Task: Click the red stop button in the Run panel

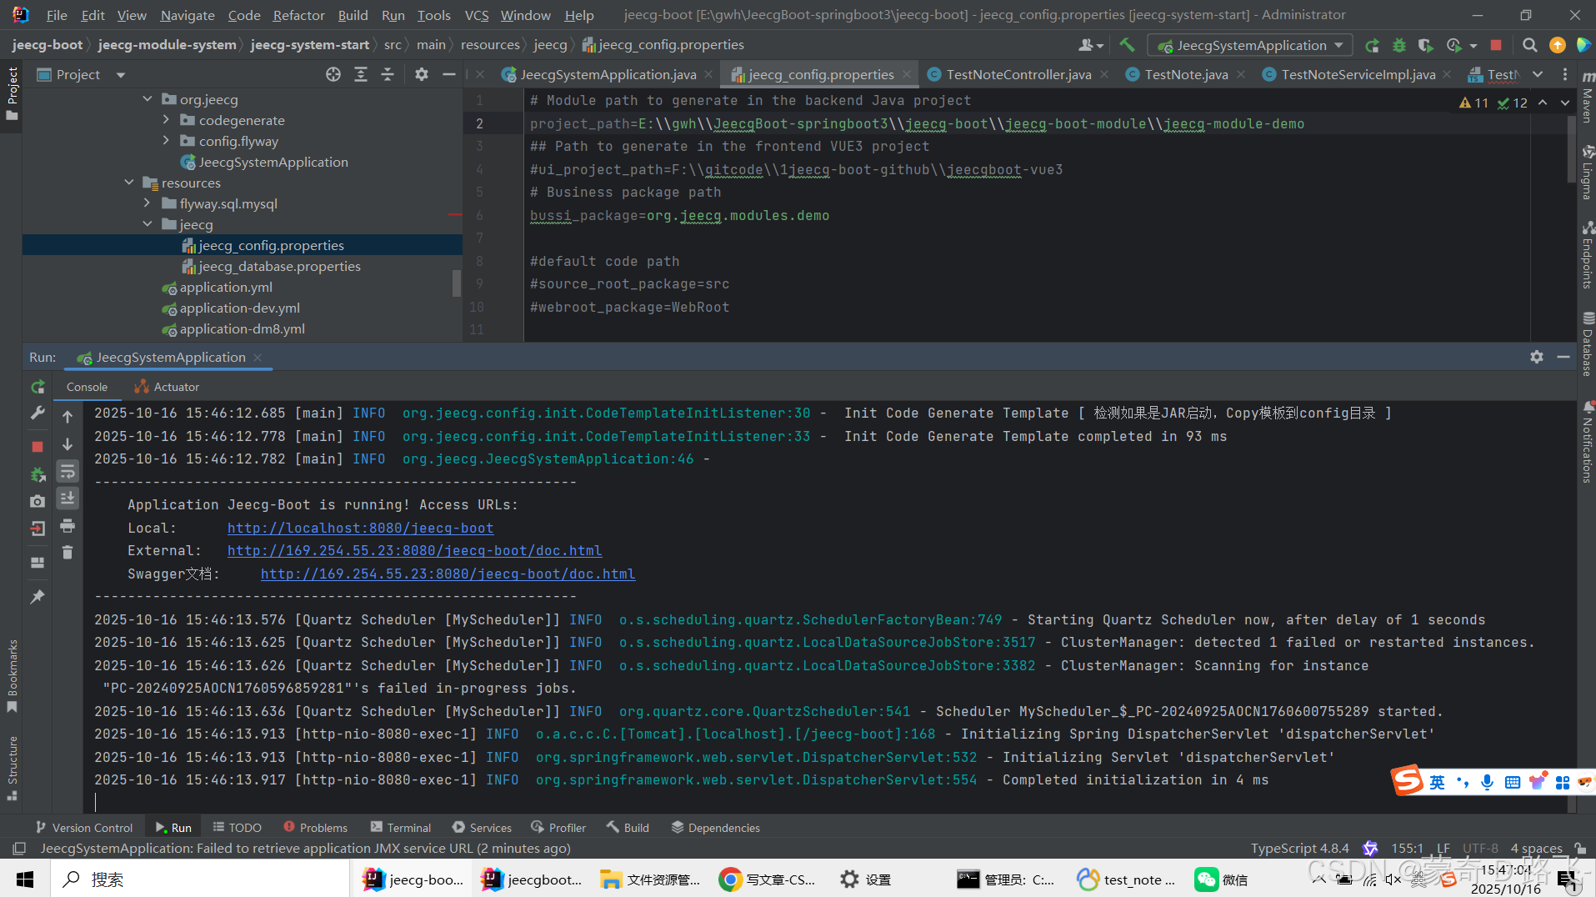Action: (x=38, y=447)
